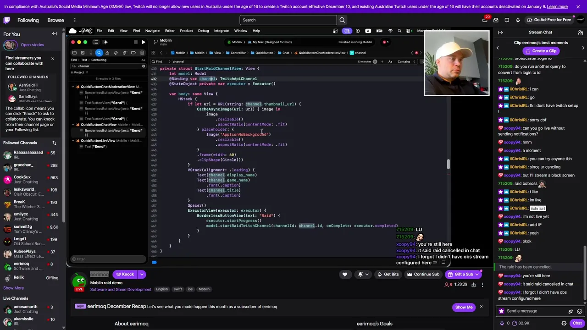This screenshot has width=587, height=330.
Task: Click Create a Clip button
Action: click(x=540, y=51)
